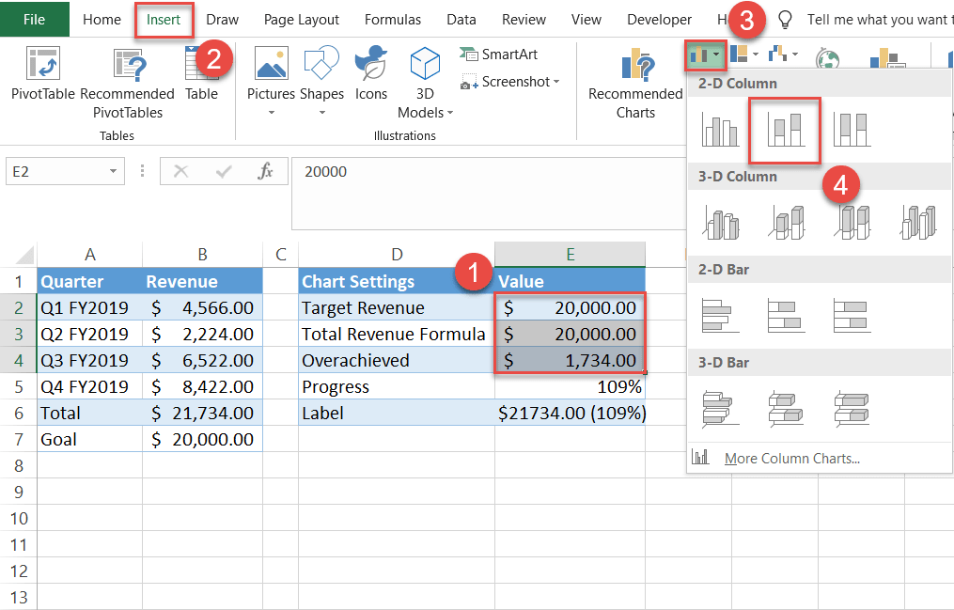Open the Formulas tab

point(393,19)
